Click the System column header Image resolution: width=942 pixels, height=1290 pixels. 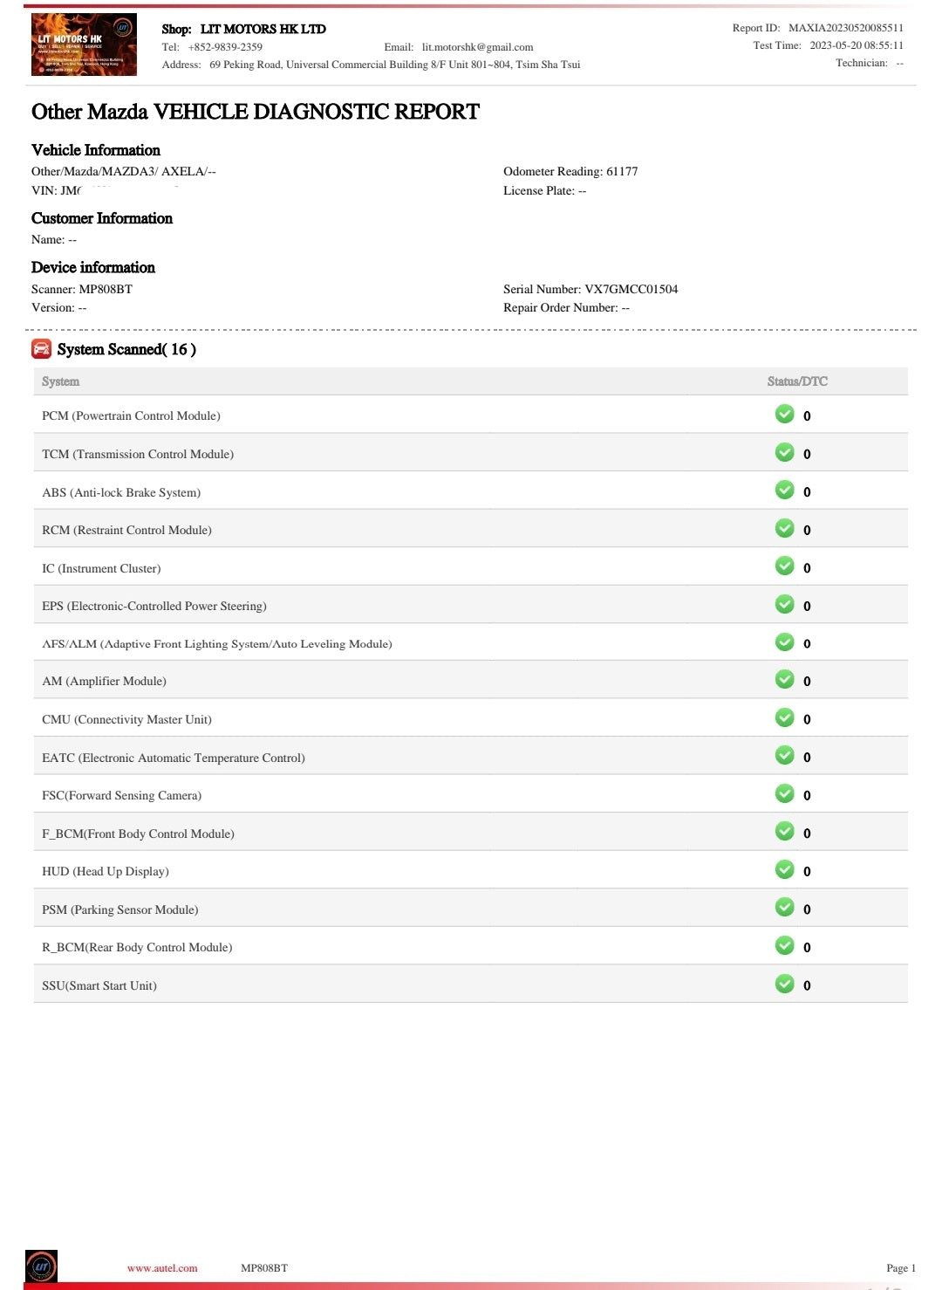click(60, 381)
